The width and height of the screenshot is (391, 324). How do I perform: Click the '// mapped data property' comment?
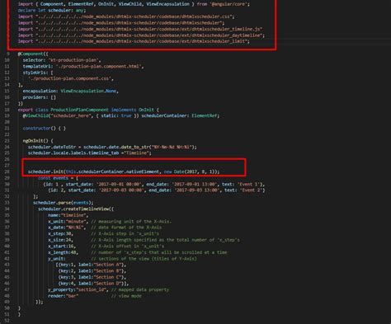(140, 289)
